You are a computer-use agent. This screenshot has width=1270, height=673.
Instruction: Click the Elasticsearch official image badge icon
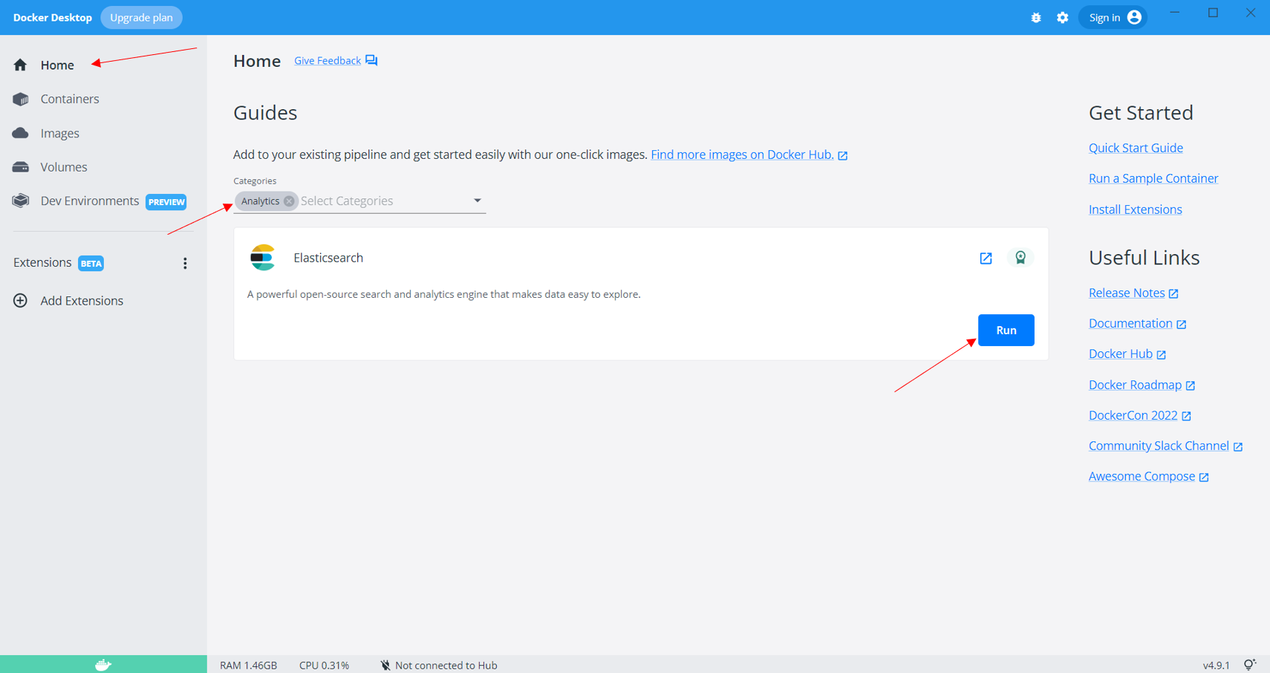point(1020,258)
